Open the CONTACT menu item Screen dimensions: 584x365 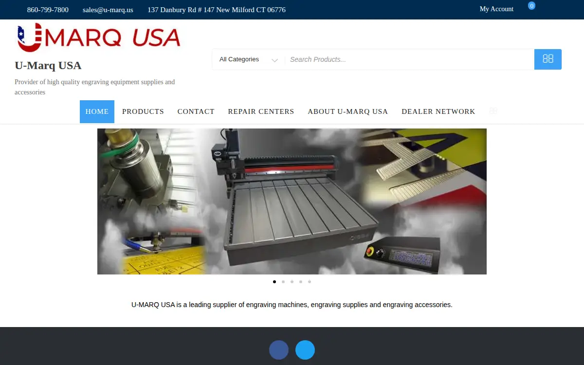pyautogui.click(x=196, y=111)
